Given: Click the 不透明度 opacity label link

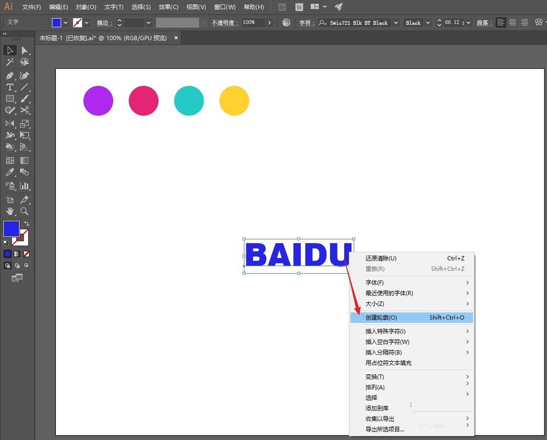Looking at the screenshot, I should point(225,23).
